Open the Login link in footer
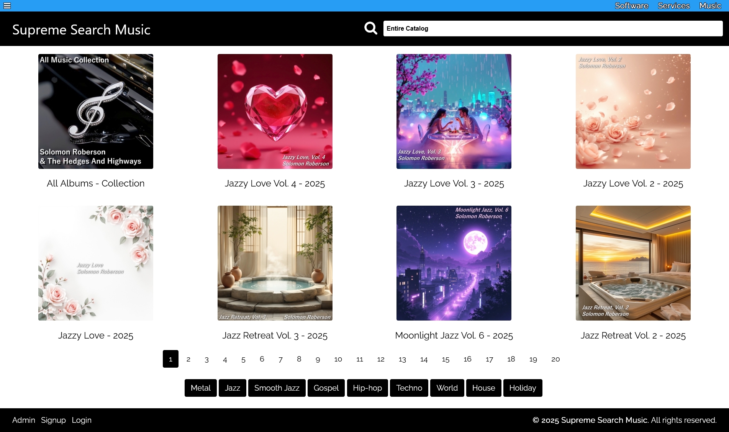Image resolution: width=729 pixels, height=432 pixels. click(82, 420)
